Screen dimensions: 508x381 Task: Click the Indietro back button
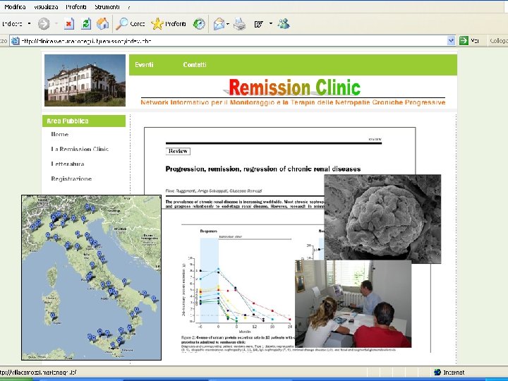[x=12, y=24]
